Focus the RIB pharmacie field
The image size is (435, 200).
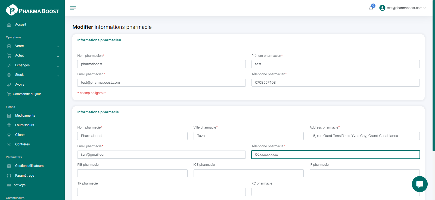(x=132, y=173)
